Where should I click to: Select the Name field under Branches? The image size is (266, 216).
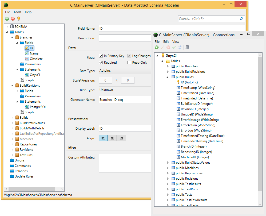tap(32, 53)
